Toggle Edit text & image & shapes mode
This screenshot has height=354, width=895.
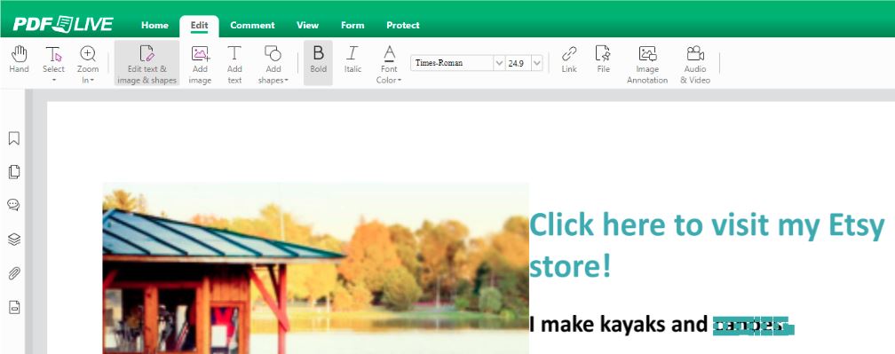click(x=147, y=63)
